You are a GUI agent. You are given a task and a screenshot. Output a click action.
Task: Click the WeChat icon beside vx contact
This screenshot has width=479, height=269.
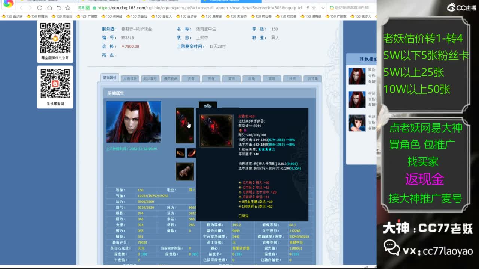(392, 248)
